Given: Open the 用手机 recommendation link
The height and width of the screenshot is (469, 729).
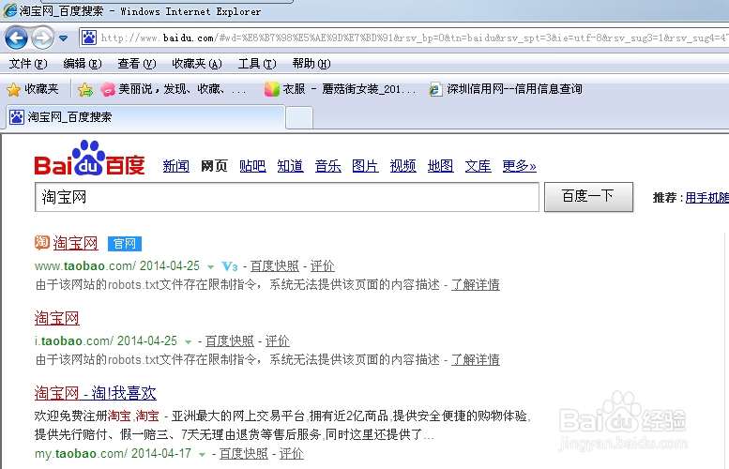Looking at the screenshot, I should [x=706, y=198].
